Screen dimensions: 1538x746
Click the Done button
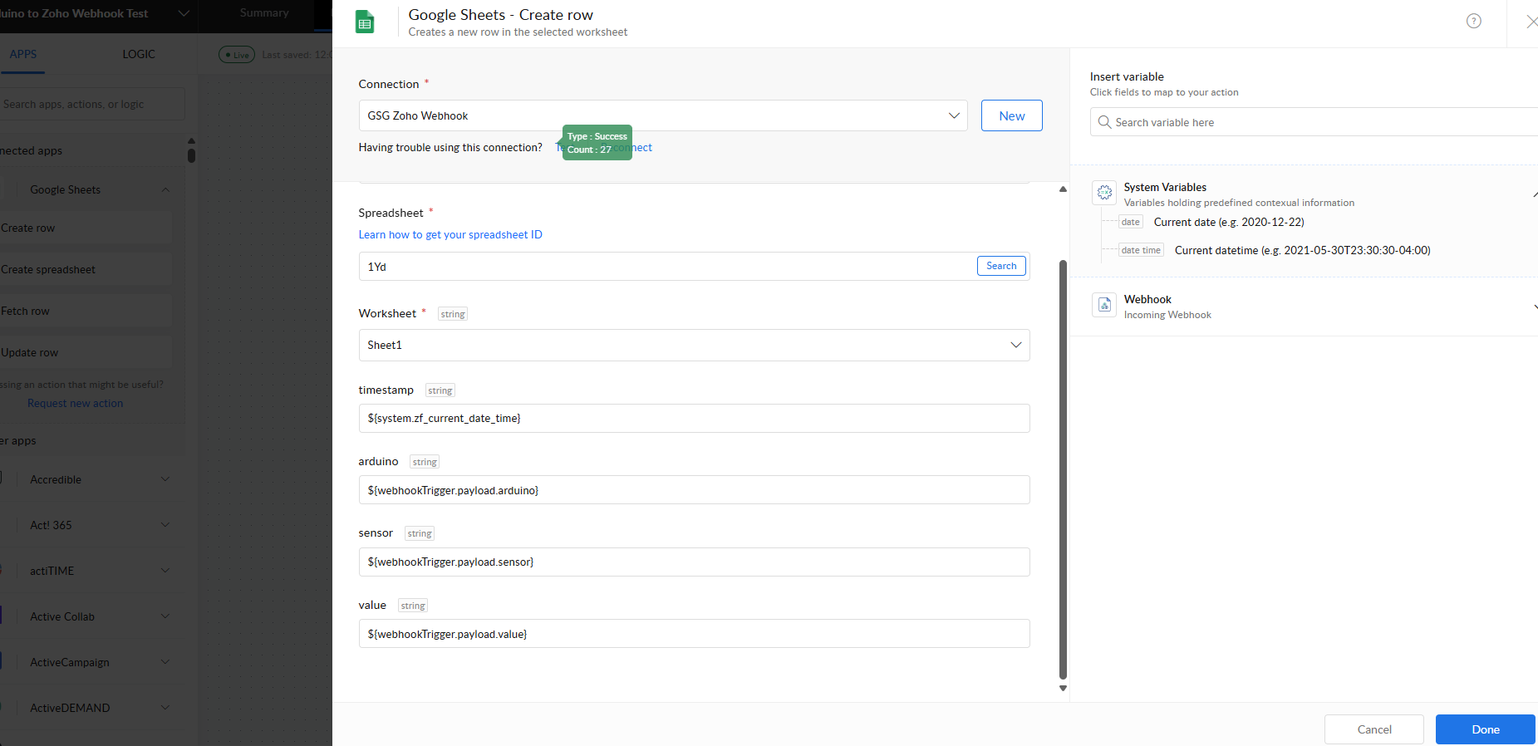[x=1485, y=729]
